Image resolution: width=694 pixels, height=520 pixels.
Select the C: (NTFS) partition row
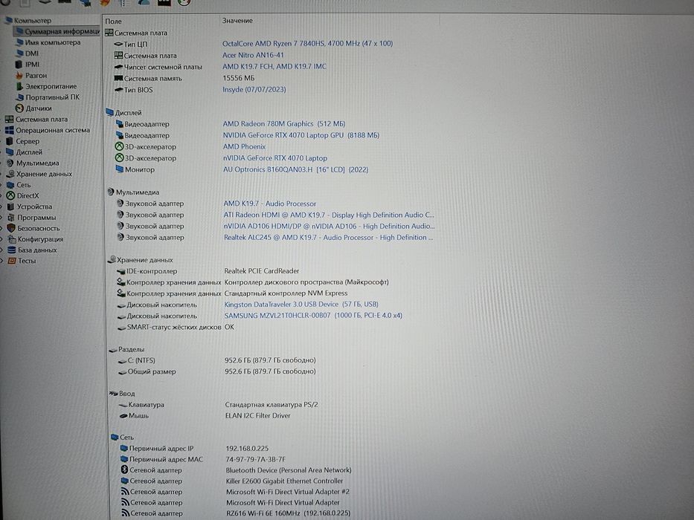coord(217,360)
